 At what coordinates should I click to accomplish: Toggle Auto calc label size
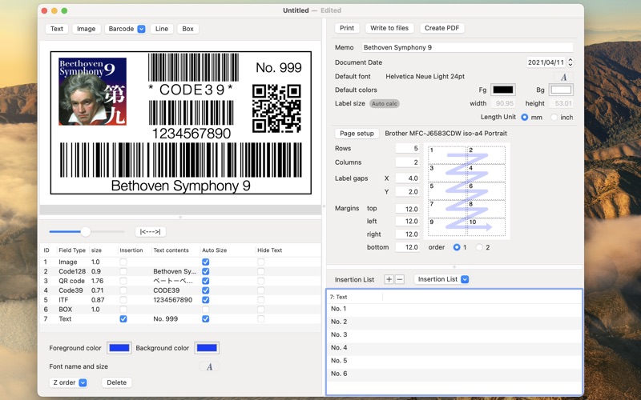(385, 104)
